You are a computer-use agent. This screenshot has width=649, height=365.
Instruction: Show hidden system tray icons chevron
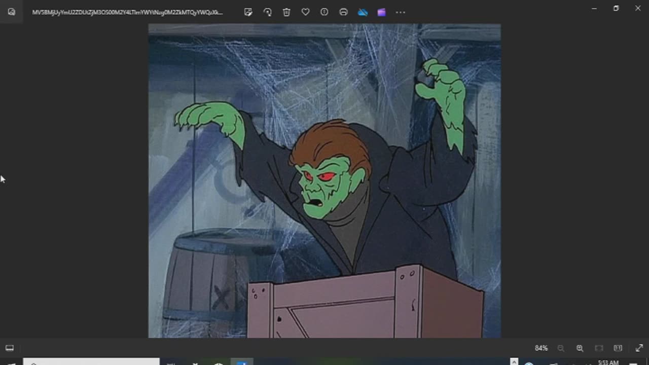(514, 362)
